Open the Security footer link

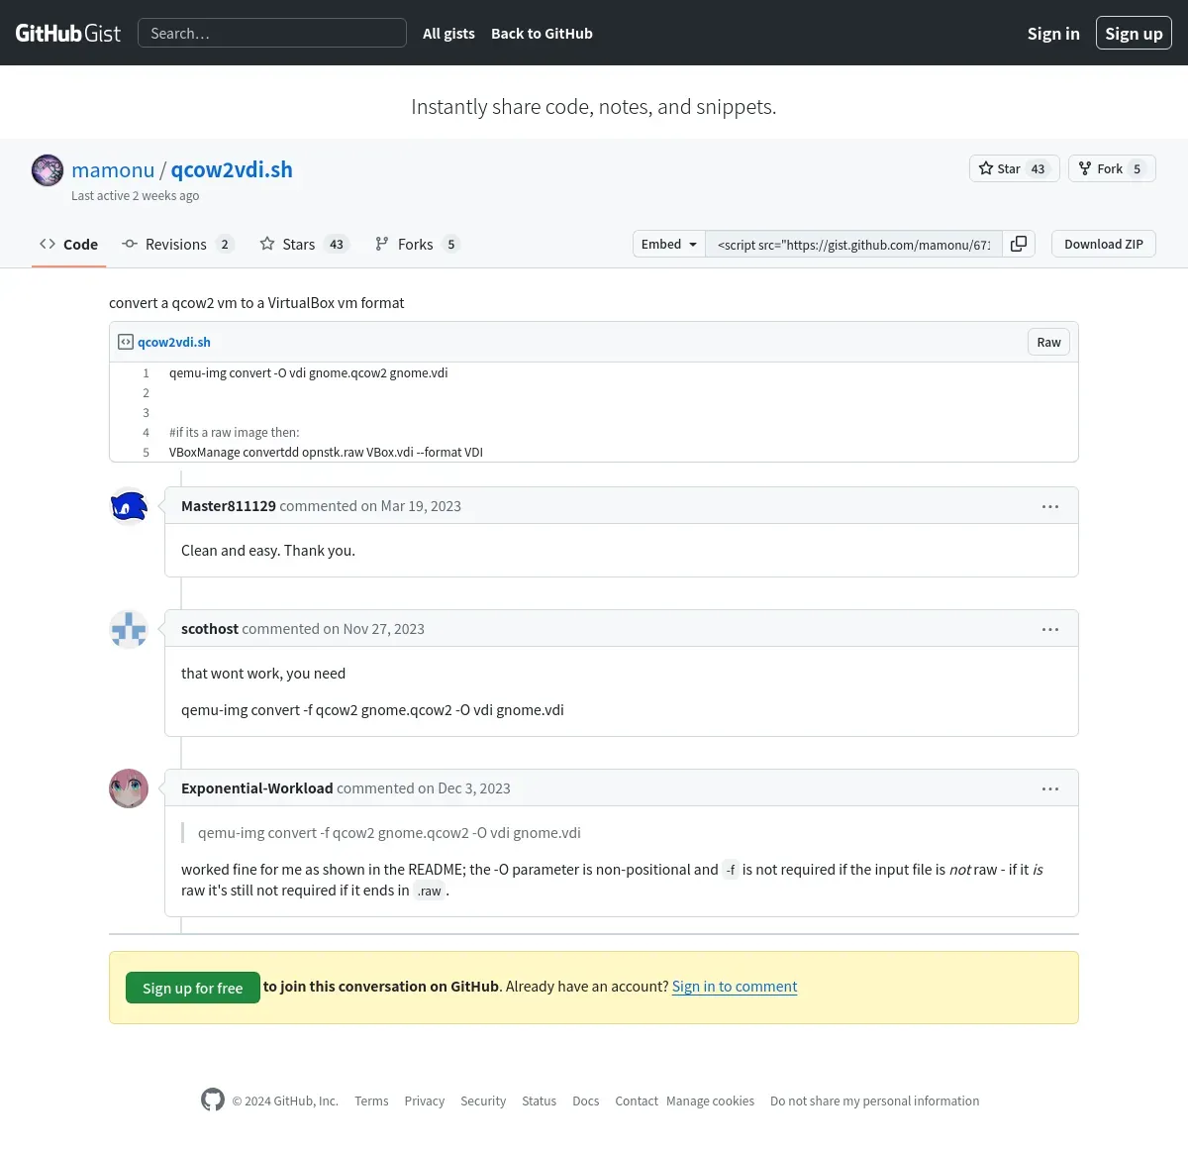(x=483, y=1101)
